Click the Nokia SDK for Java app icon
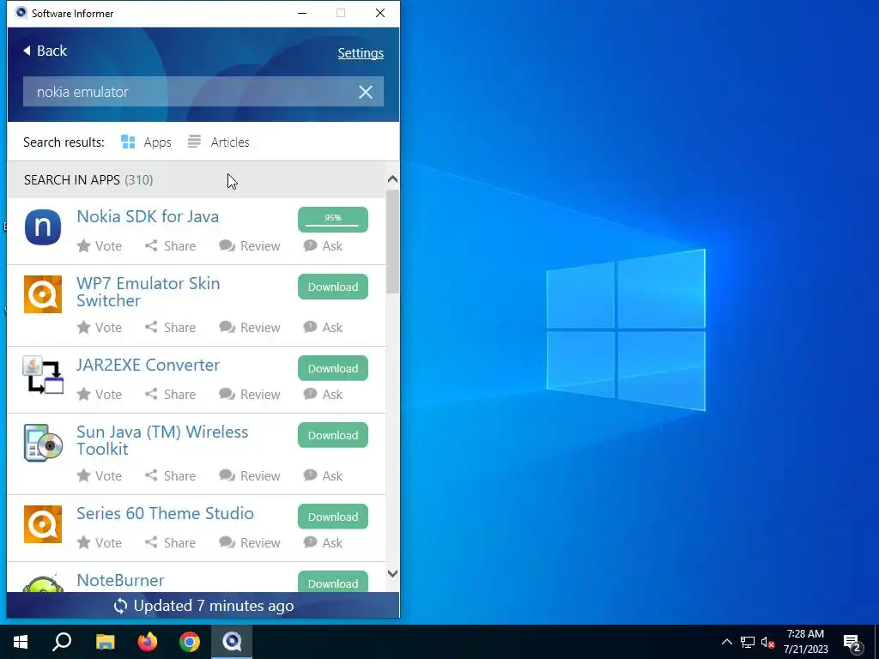 (x=43, y=227)
